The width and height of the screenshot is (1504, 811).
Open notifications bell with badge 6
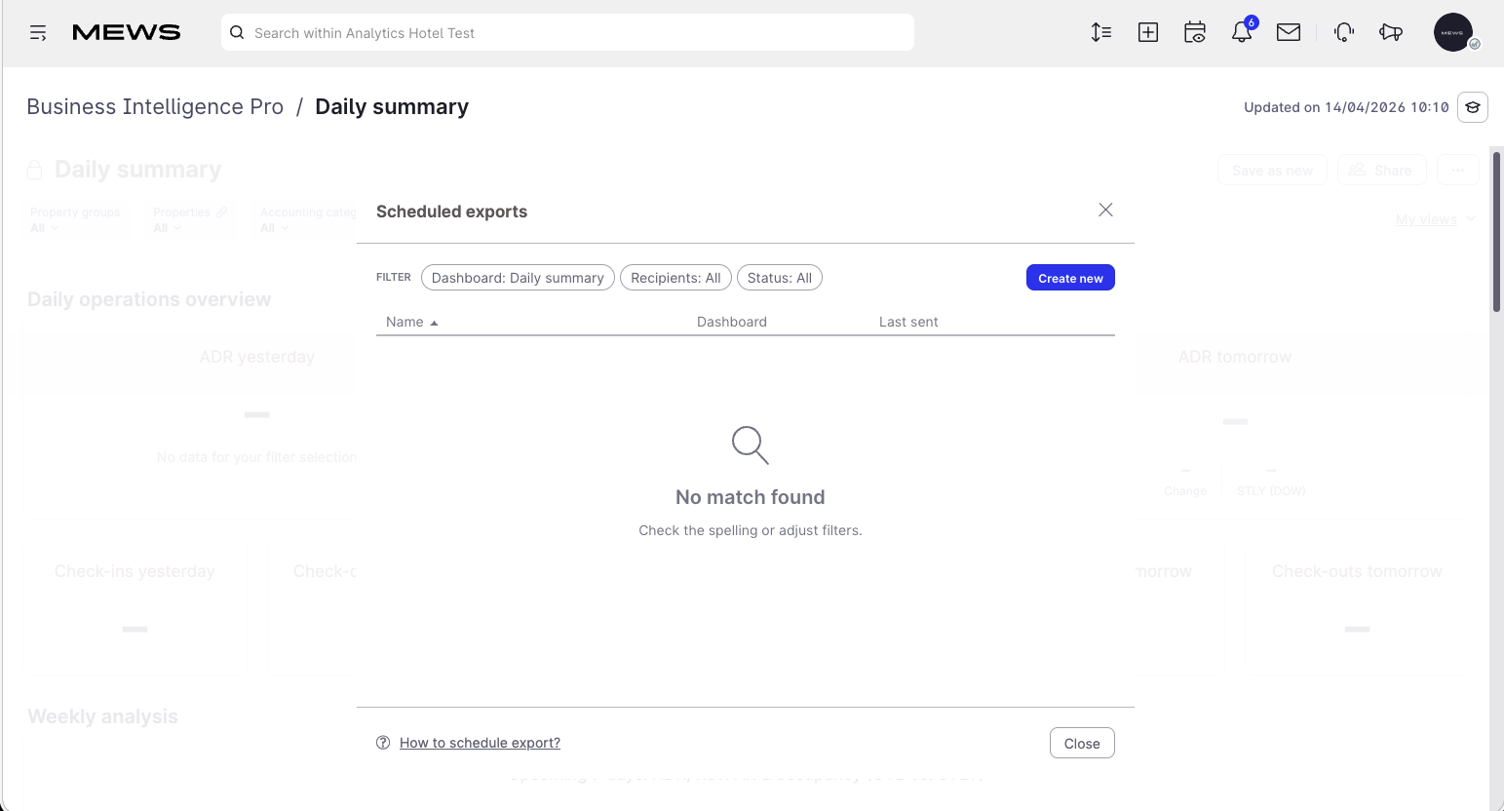1242,32
